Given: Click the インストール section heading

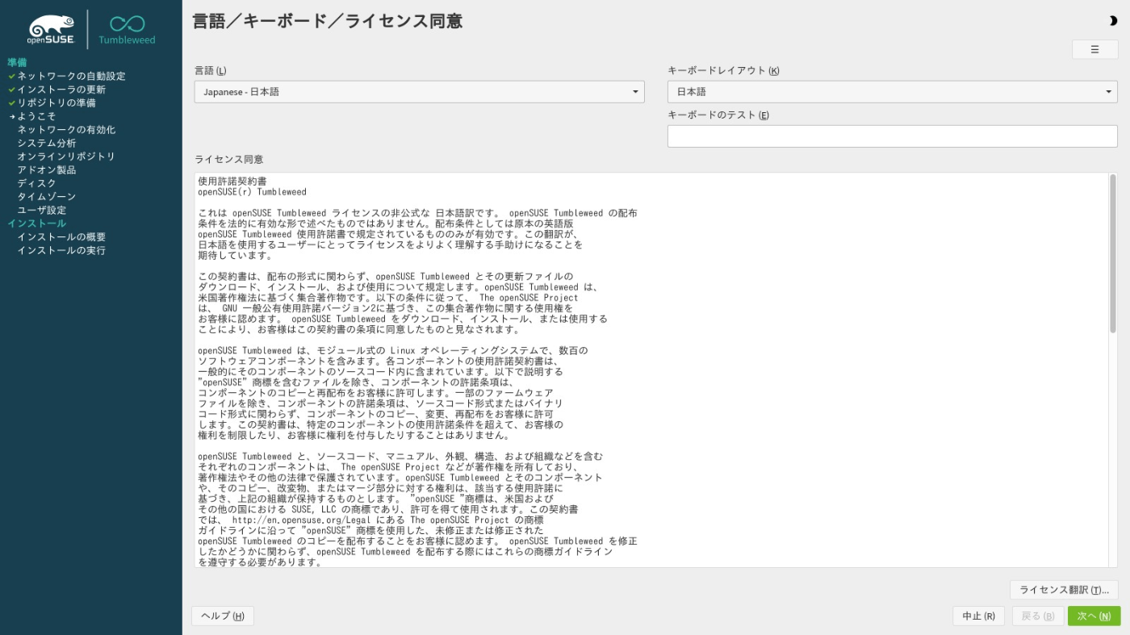Looking at the screenshot, I should pyautogui.click(x=36, y=224).
